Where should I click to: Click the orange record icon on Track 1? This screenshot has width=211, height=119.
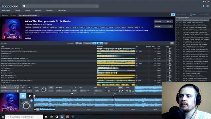35,109
